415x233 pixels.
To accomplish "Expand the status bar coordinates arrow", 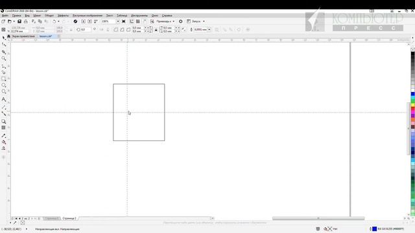I will [26, 229].
